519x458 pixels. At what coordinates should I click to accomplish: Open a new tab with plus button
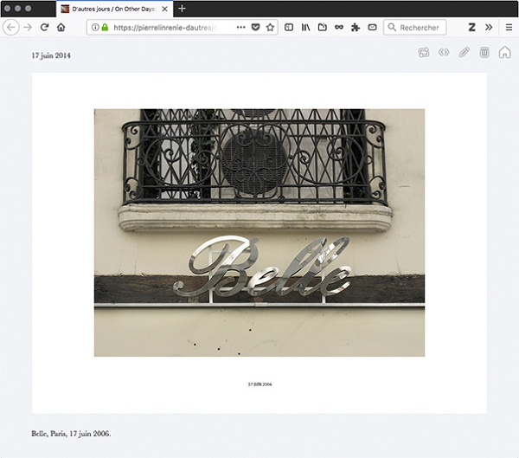182,9
